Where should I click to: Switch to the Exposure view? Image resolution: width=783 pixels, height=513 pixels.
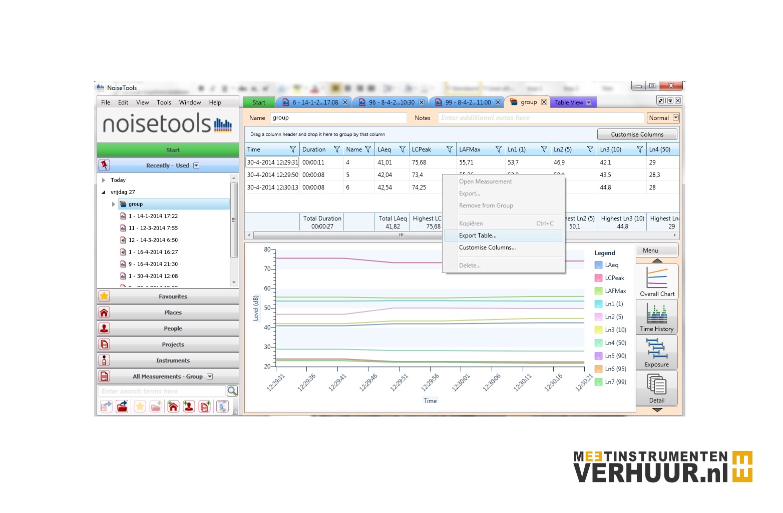click(x=657, y=352)
